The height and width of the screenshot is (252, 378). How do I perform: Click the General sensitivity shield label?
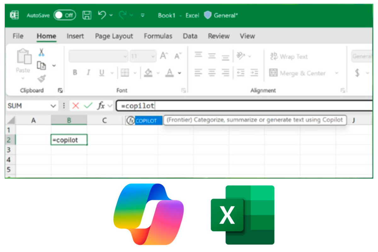221,15
